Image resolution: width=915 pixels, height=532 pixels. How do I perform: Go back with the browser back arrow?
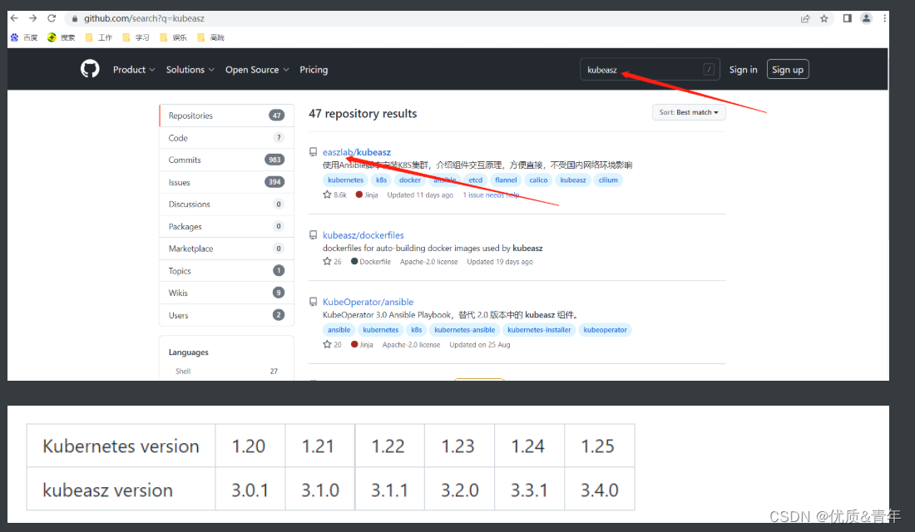(x=15, y=18)
